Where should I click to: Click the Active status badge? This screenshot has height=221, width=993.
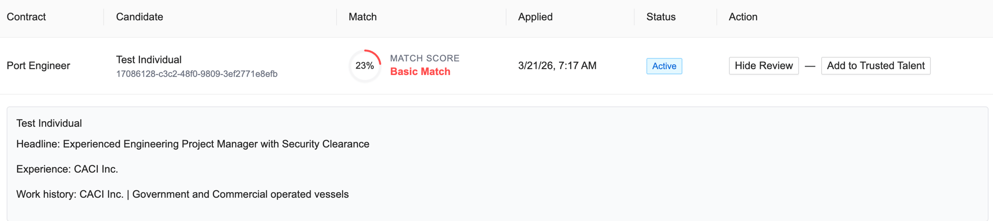pos(664,66)
